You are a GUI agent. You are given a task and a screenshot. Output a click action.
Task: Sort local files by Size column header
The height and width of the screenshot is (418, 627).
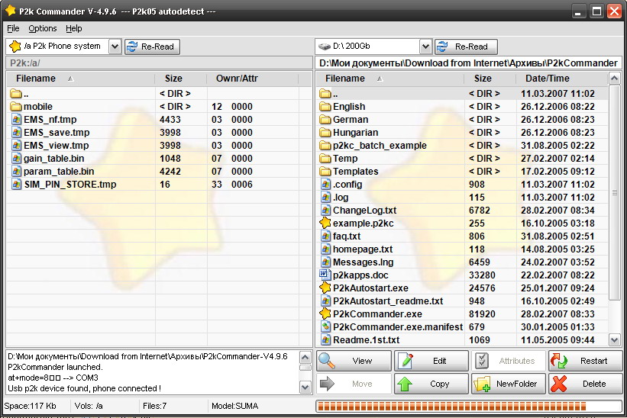click(490, 79)
